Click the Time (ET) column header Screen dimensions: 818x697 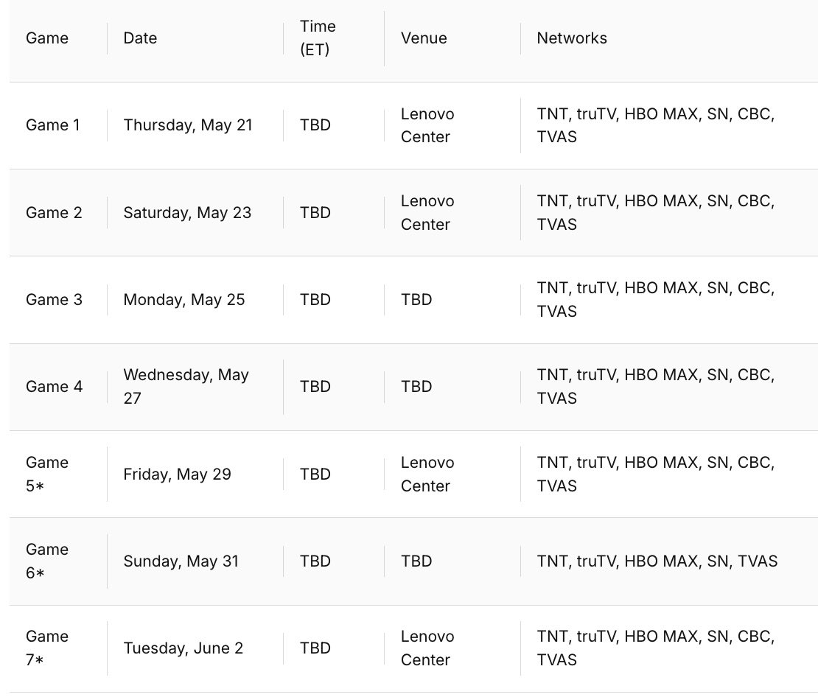(317, 38)
